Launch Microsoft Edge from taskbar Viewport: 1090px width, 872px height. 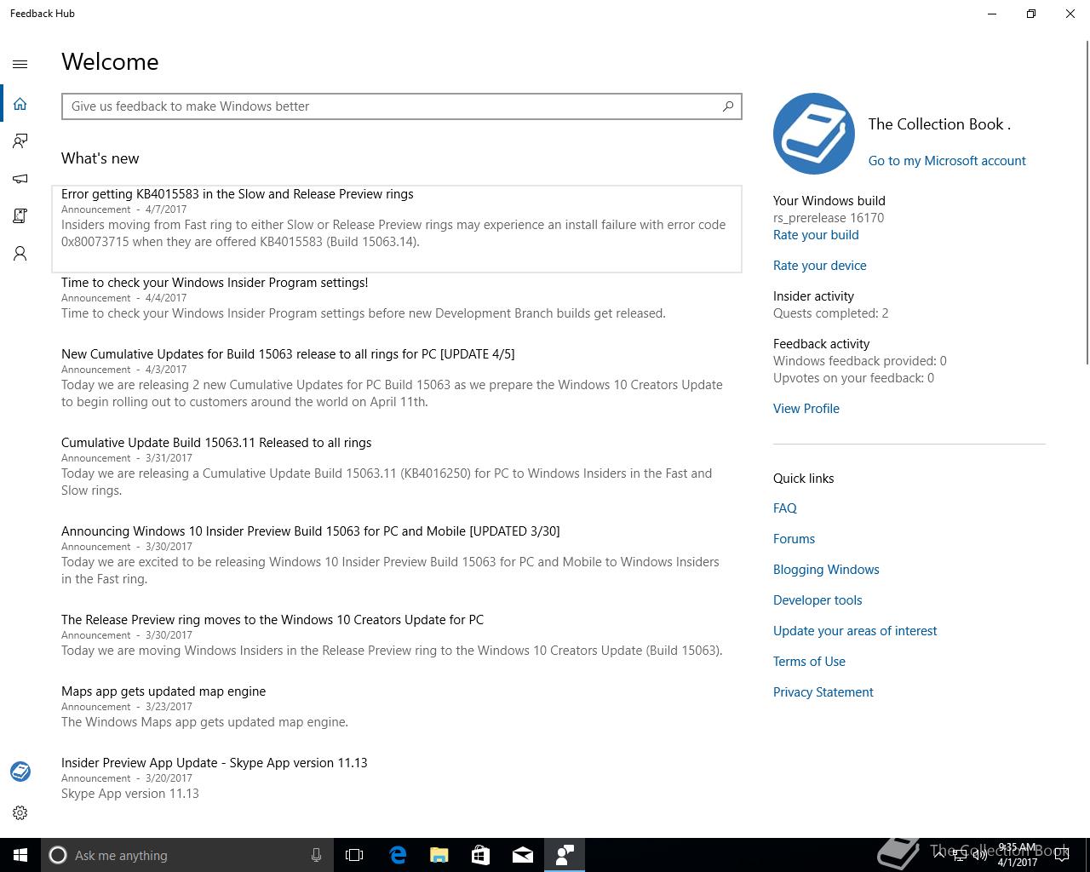point(397,855)
